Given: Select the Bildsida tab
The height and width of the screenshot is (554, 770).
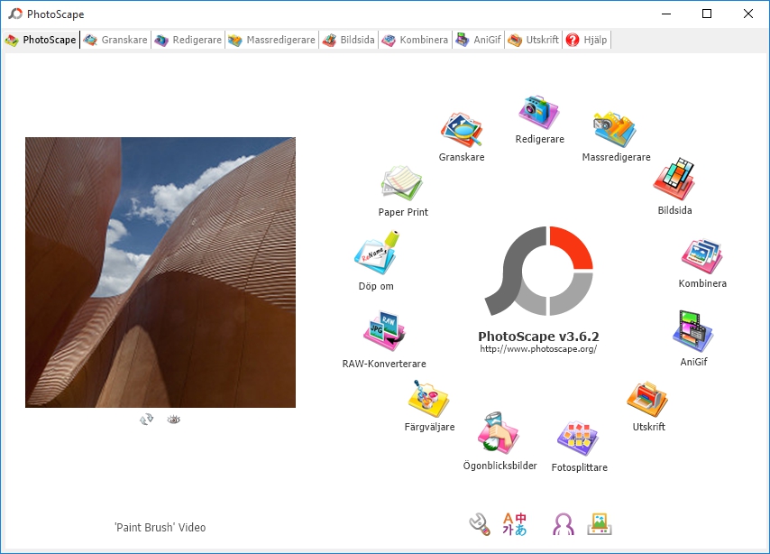Looking at the screenshot, I should tap(349, 40).
